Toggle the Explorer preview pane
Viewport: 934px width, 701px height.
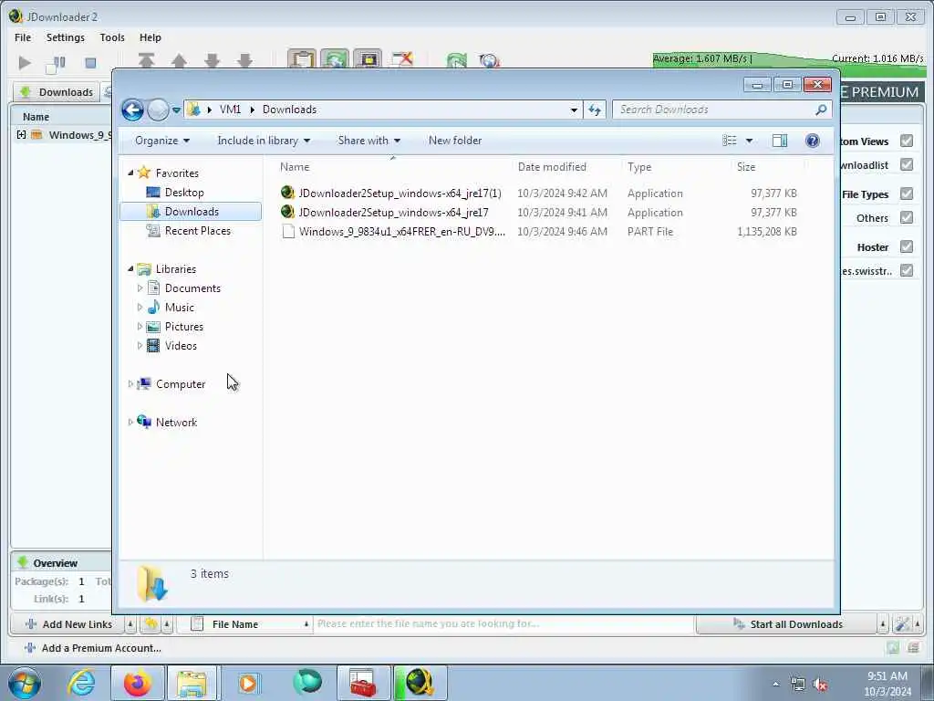780,141
